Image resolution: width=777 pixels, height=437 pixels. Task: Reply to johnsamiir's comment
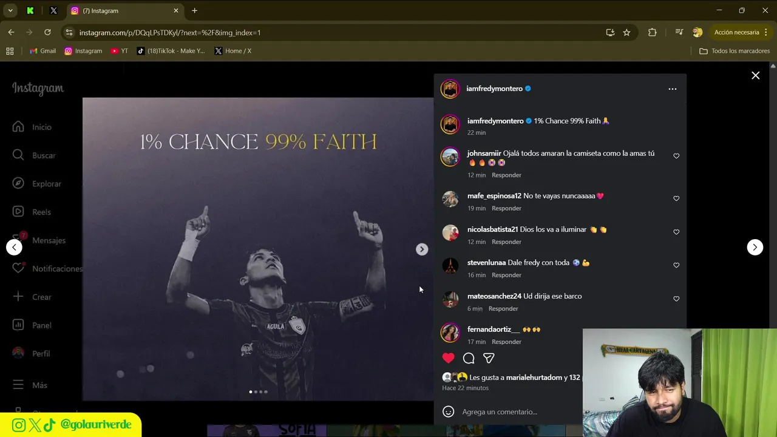506,175
